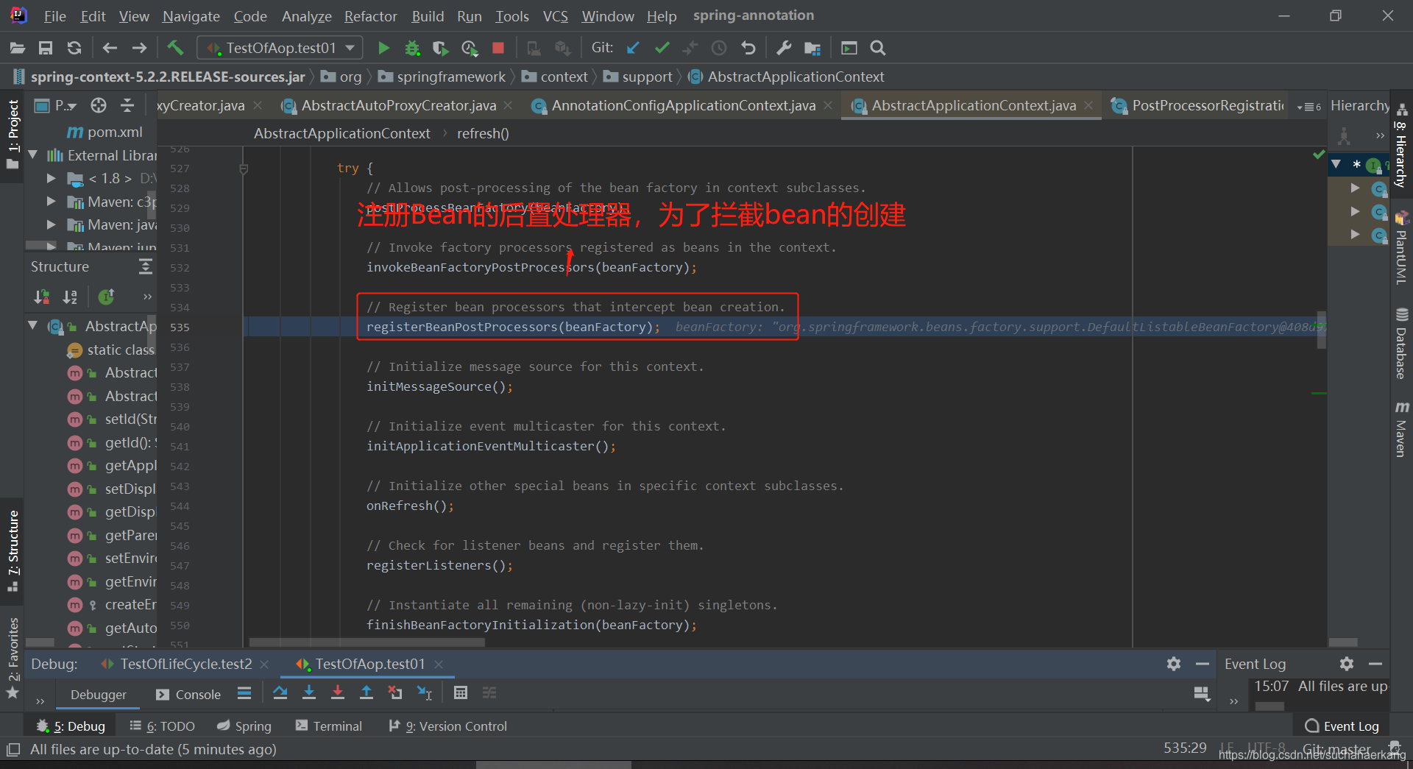
Task: Open Event Log button in status bar
Action: tap(1342, 726)
